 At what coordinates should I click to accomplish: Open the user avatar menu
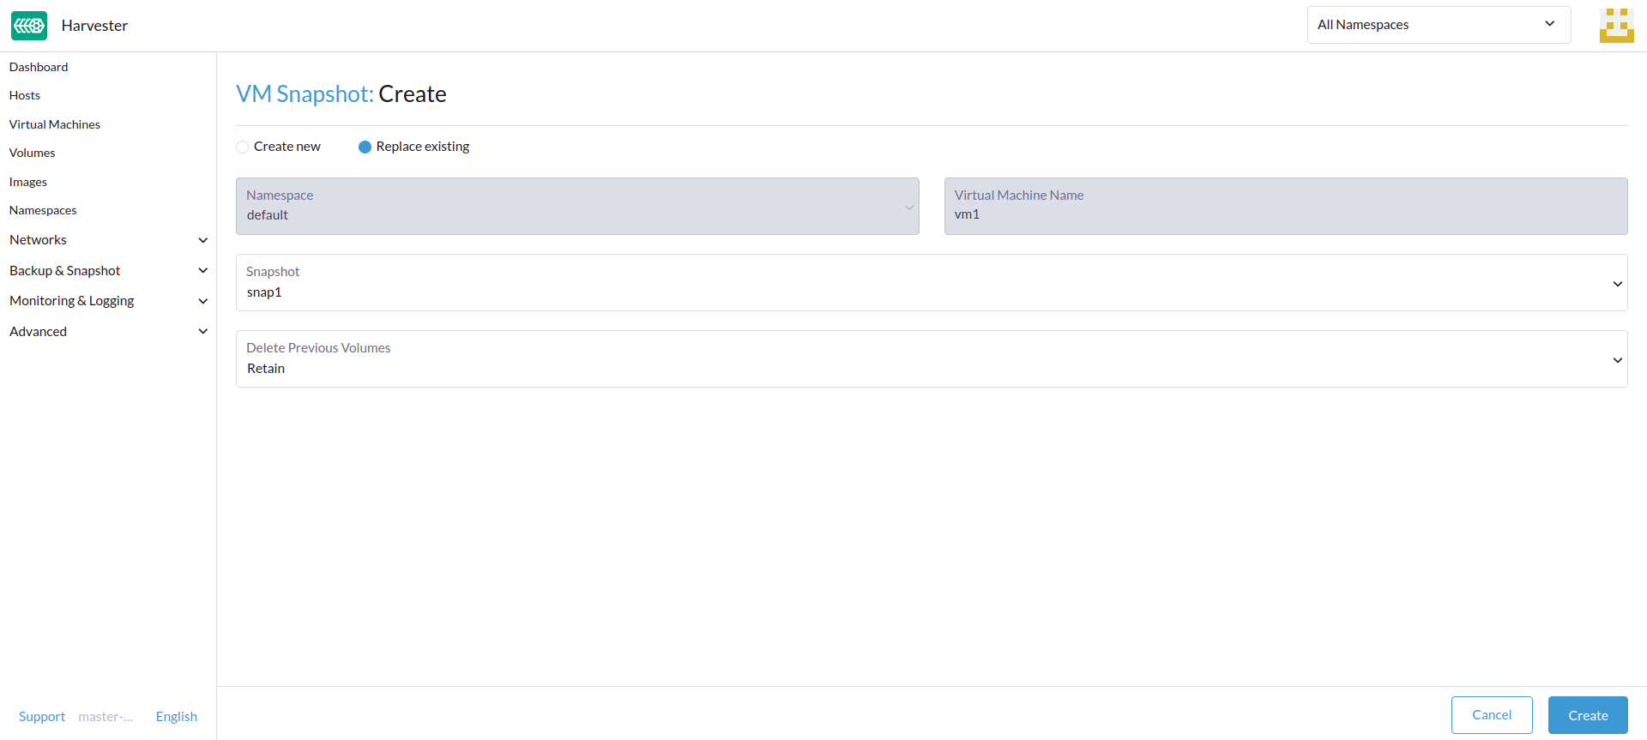(x=1616, y=26)
